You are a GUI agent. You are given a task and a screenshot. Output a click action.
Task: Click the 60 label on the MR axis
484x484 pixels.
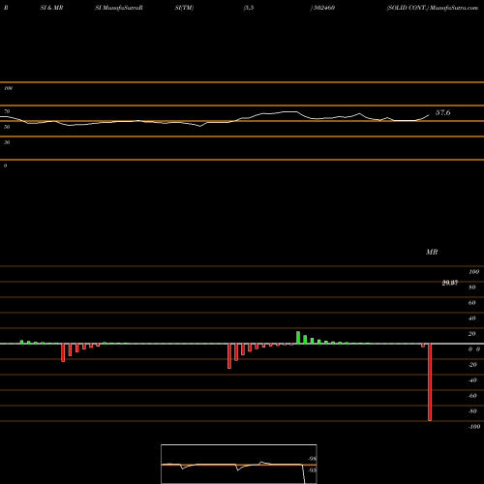click(472, 303)
